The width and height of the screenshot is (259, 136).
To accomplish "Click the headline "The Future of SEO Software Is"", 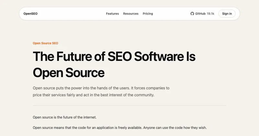I will [114, 57].
